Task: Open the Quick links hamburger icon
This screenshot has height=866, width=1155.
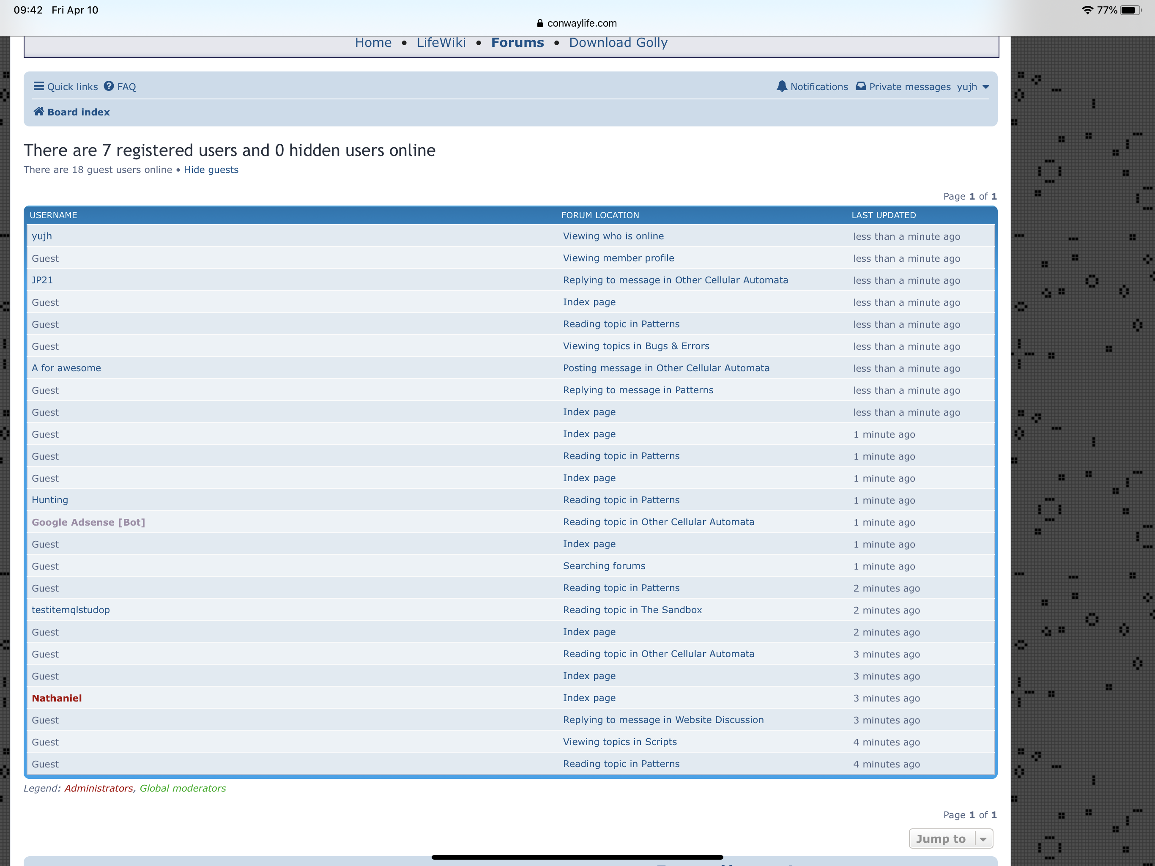Action: [x=38, y=86]
